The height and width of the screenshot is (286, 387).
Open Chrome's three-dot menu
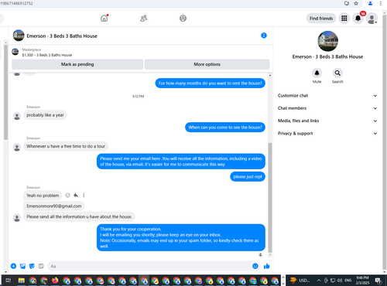381,3
